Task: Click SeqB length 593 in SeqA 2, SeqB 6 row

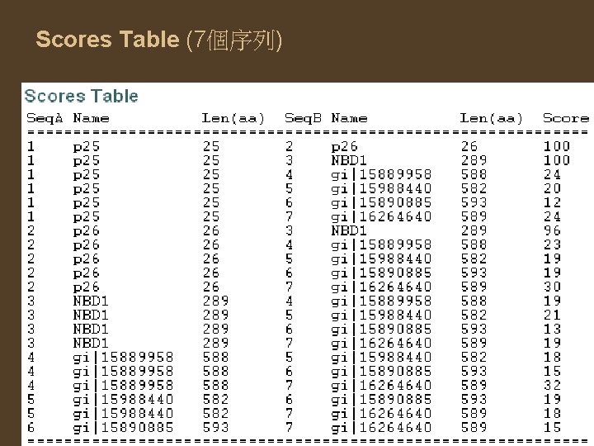Action: 474,273
